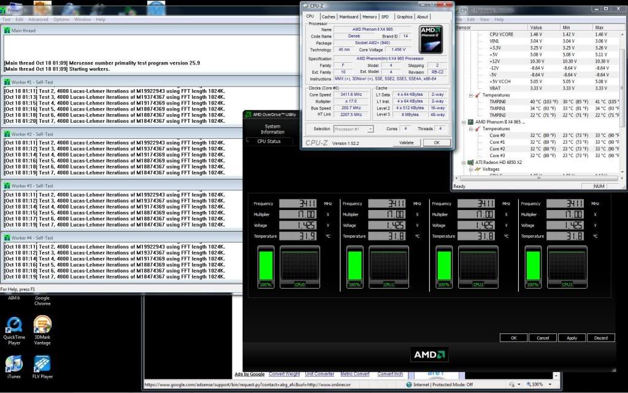Open the Memory tab in CPU-Z

[369, 17]
